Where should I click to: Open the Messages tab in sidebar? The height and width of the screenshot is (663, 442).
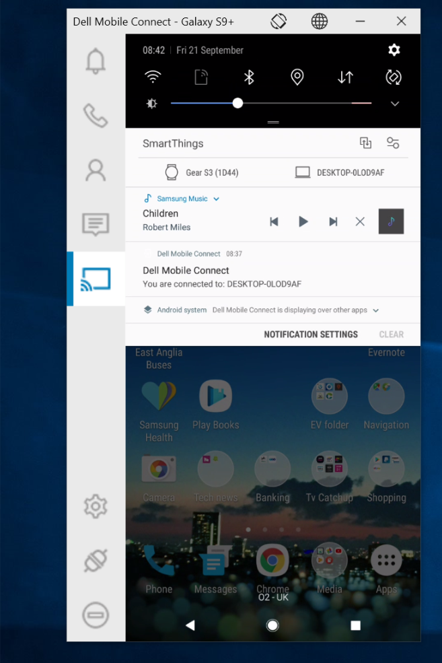click(x=96, y=224)
